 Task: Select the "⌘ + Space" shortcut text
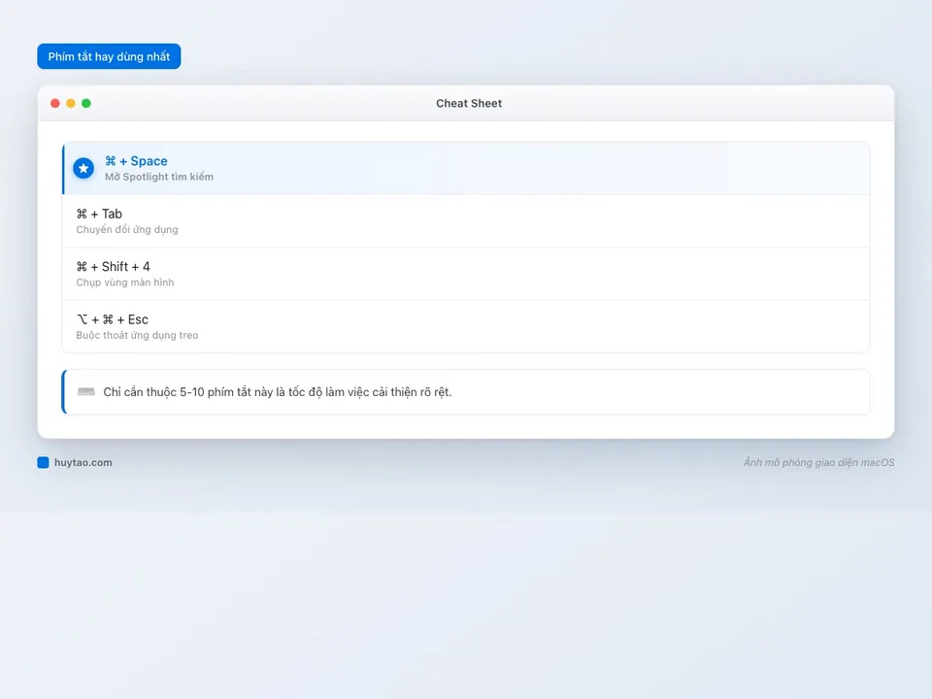click(x=136, y=161)
